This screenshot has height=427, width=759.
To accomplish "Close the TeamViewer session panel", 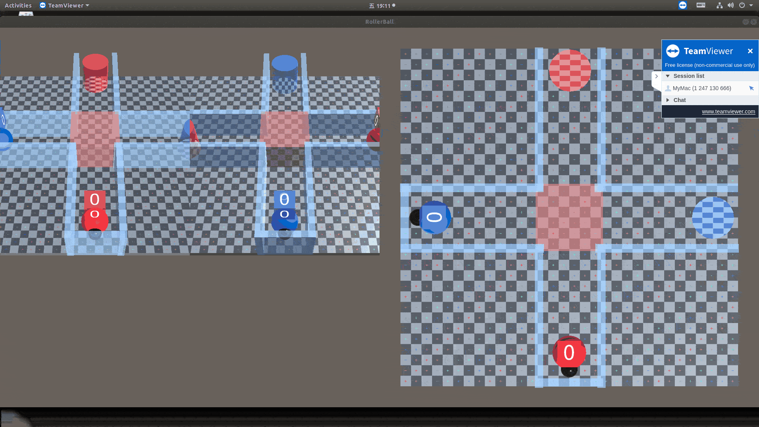I will (750, 51).
